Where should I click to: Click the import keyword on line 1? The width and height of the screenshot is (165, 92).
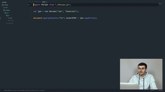click(37, 5)
